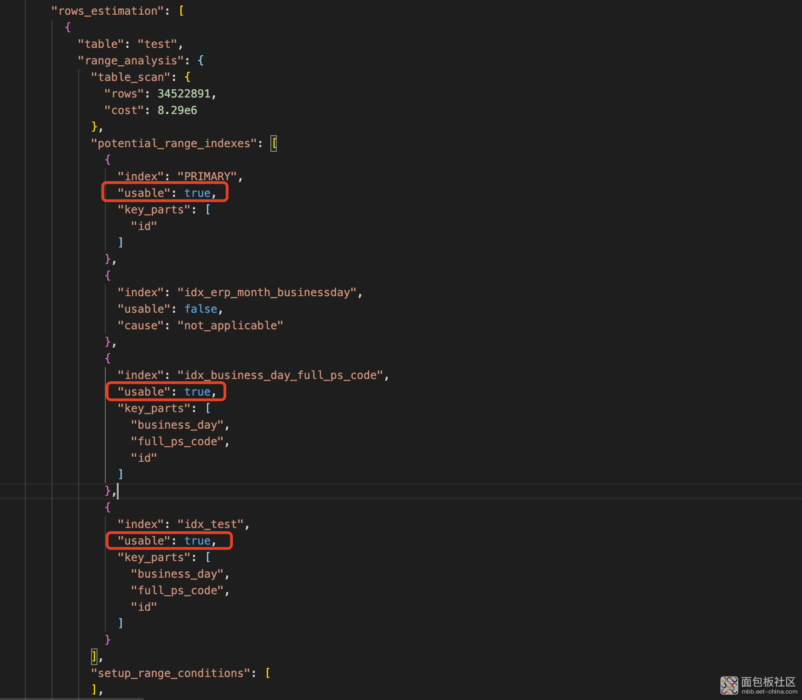Click key_parts under idx_business_day_full_ps_code

click(154, 408)
